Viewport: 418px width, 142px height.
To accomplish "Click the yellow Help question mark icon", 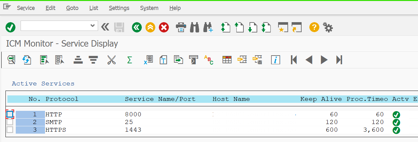I will click(314, 27).
